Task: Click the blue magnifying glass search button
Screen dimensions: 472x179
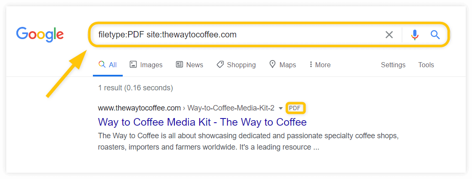Action: click(x=435, y=35)
